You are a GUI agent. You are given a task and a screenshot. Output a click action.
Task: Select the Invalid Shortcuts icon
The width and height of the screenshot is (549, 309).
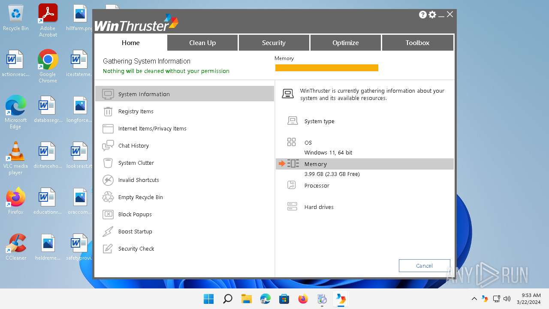[108, 180]
